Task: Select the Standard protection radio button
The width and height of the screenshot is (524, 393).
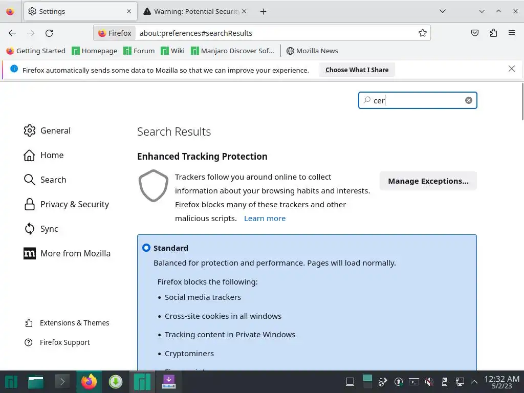Action: 146,248
